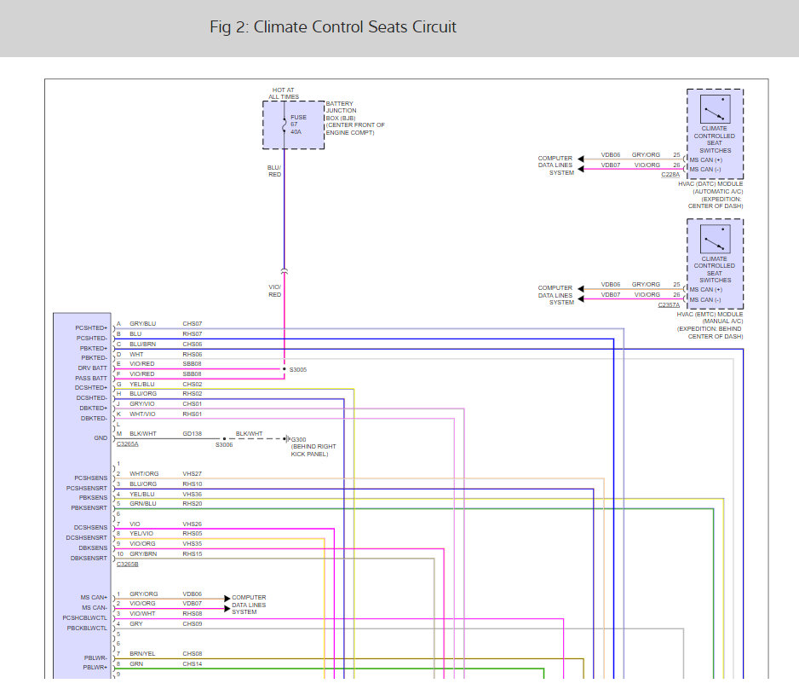Click the PCSHSENS pin label
The height and width of the screenshot is (695, 799).
tap(90, 478)
